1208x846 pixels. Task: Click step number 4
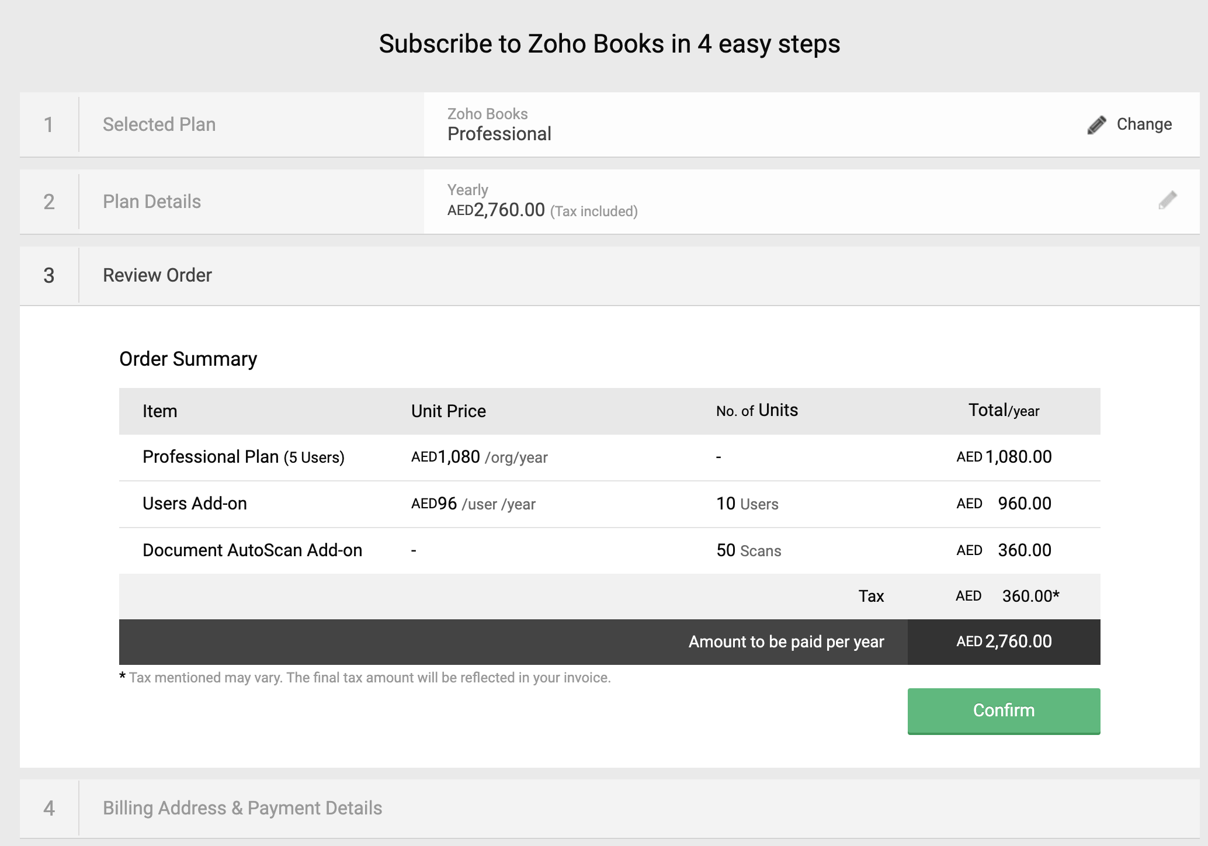coord(49,808)
